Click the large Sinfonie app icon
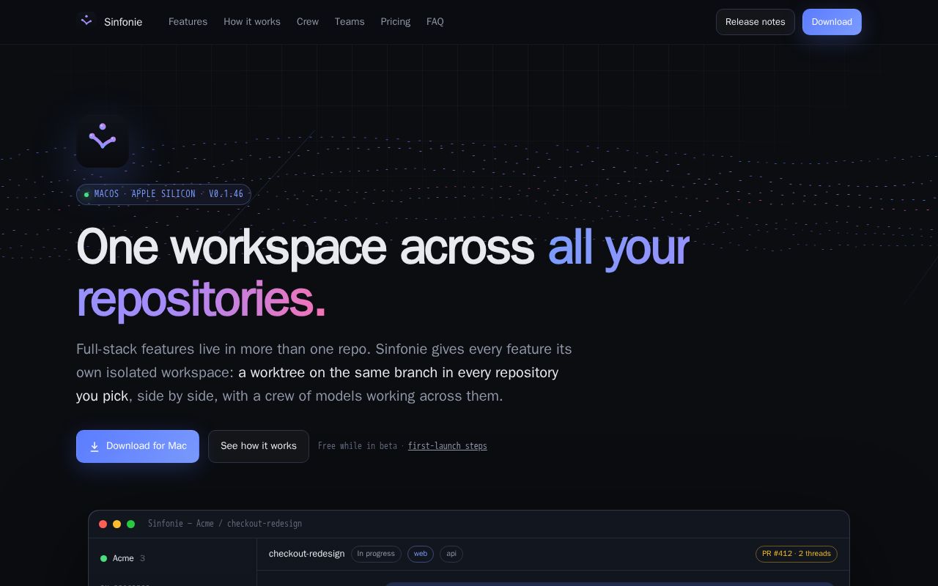938x586 pixels. click(103, 141)
